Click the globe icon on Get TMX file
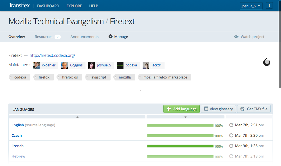Screen dimensions: 281x166 click(242, 109)
